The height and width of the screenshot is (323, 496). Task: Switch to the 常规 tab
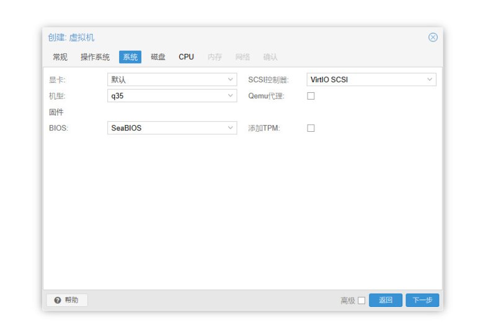pos(60,57)
